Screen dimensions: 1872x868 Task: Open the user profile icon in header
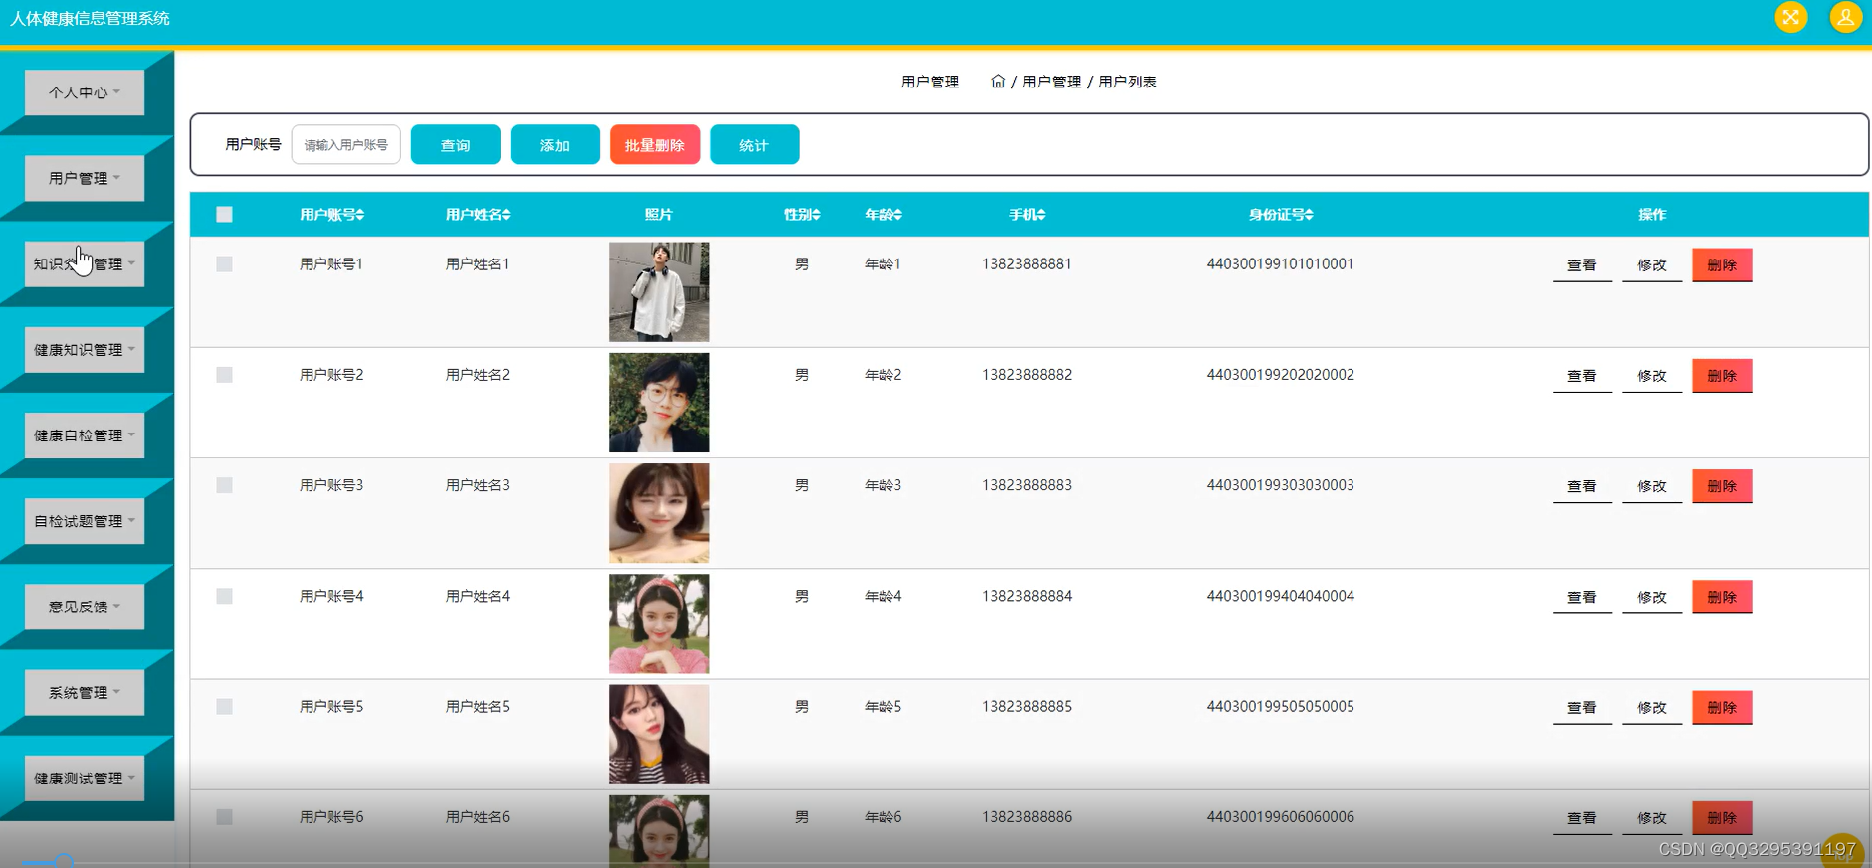point(1845,17)
